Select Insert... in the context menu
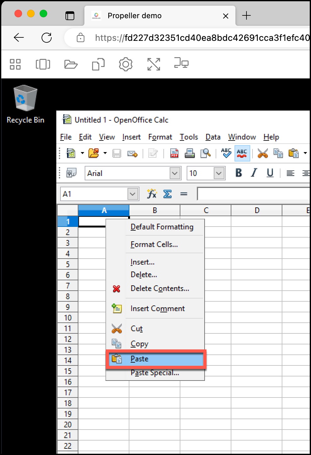The image size is (311, 455). tap(155, 262)
